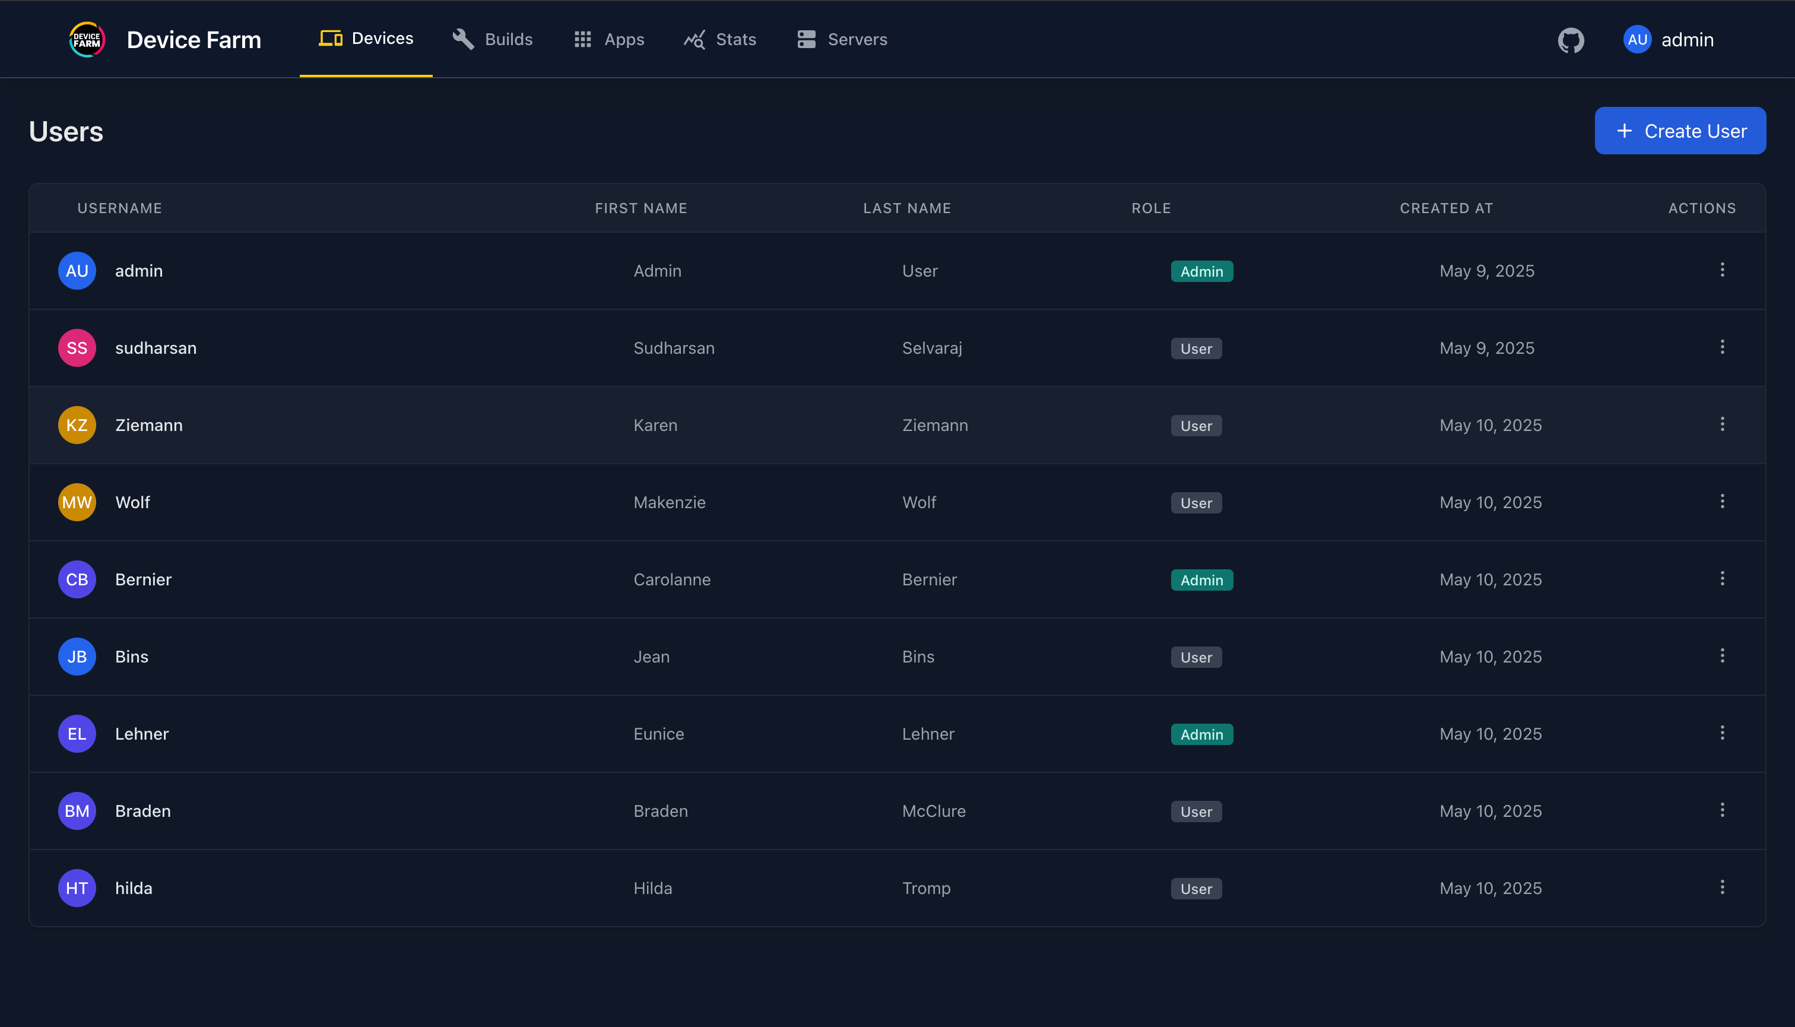Click the KZ avatar for Ziemann
Image resolution: width=1795 pixels, height=1027 pixels.
coord(77,425)
